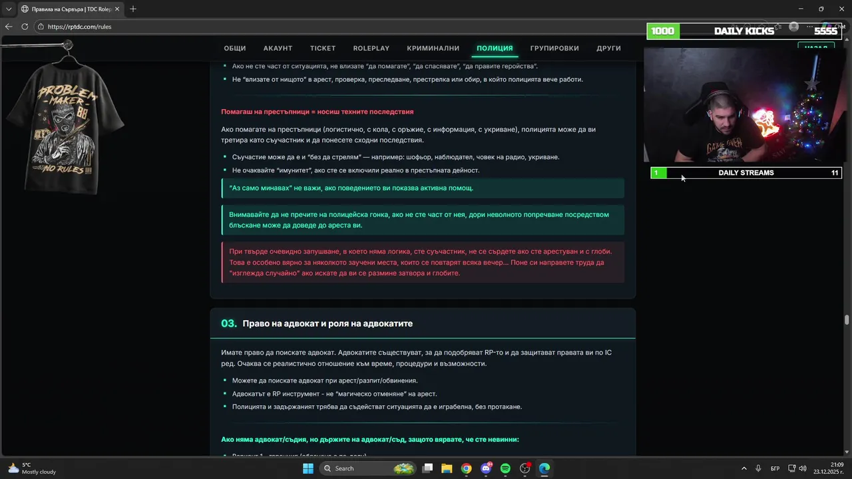The image size is (852, 479).
Task: Click the microphone tray icon
Action: 758,468
